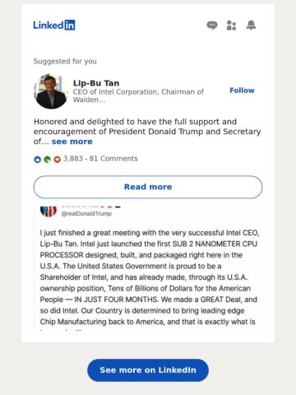This screenshot has width=296, height=395.
Task: Click the Read more button
Action: click(x=148, y=187)
